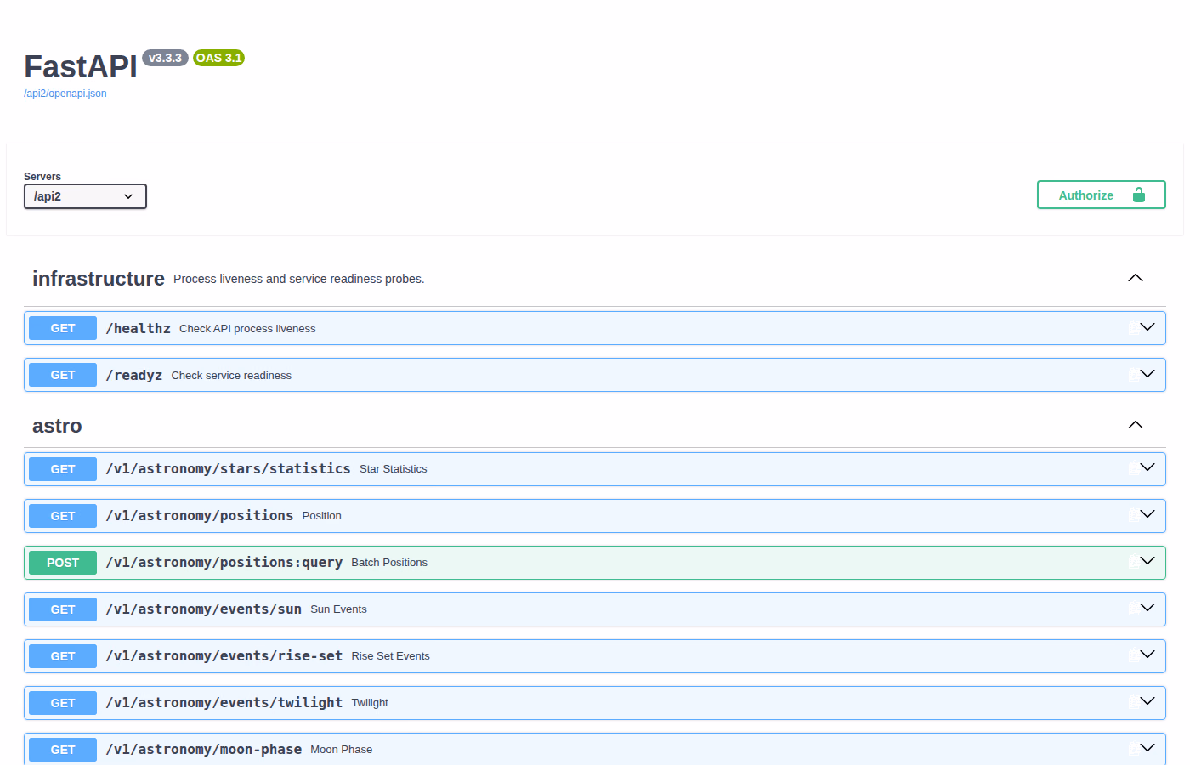Image resolution: width=1190 pixels, height=765 pixels.
Task: Click the 'Batch Positions' summary text
Action: point(389,563)
